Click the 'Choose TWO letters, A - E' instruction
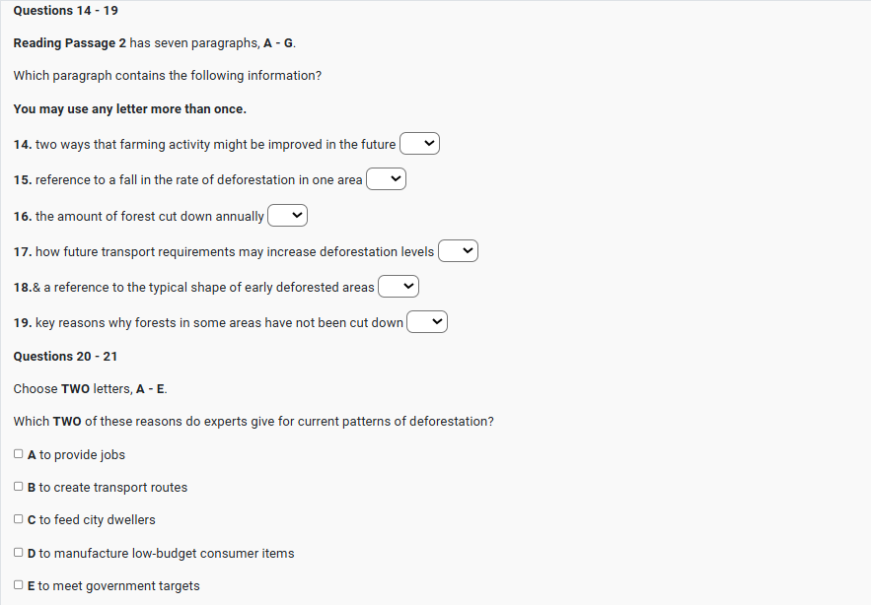This screenshot has height=605, width=871. coord(90,388)
